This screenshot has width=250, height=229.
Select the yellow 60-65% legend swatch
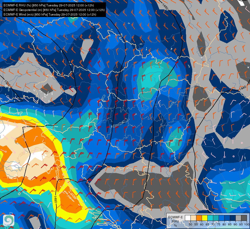coord(205,218)
